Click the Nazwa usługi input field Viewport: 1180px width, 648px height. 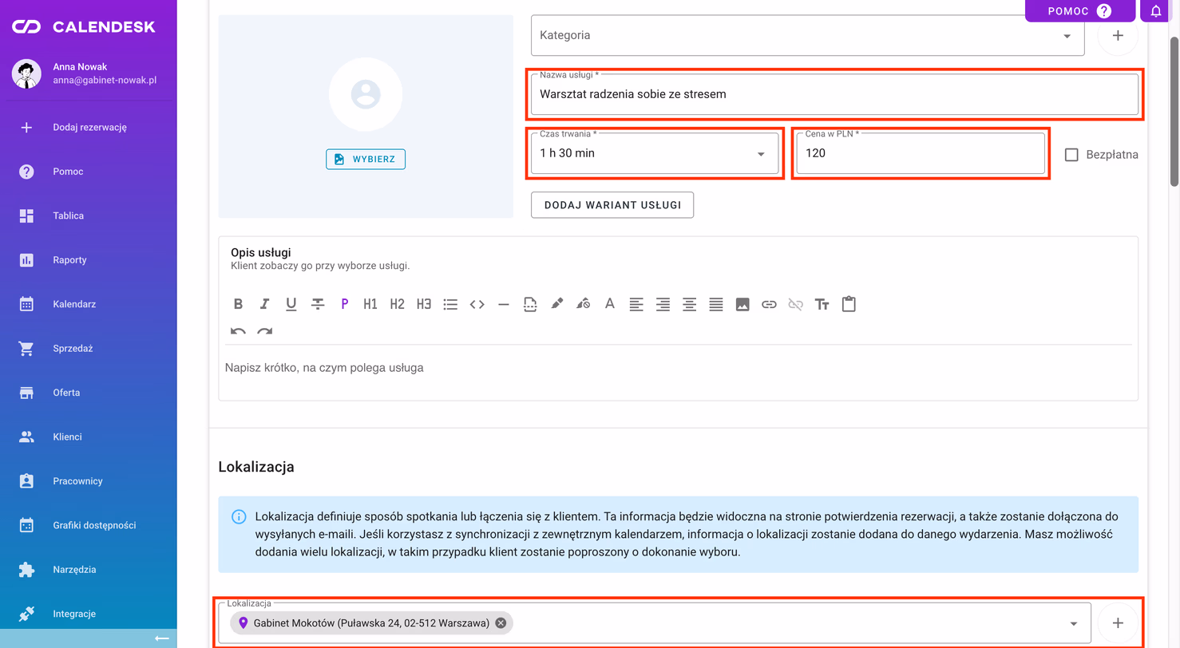point(834,94)
